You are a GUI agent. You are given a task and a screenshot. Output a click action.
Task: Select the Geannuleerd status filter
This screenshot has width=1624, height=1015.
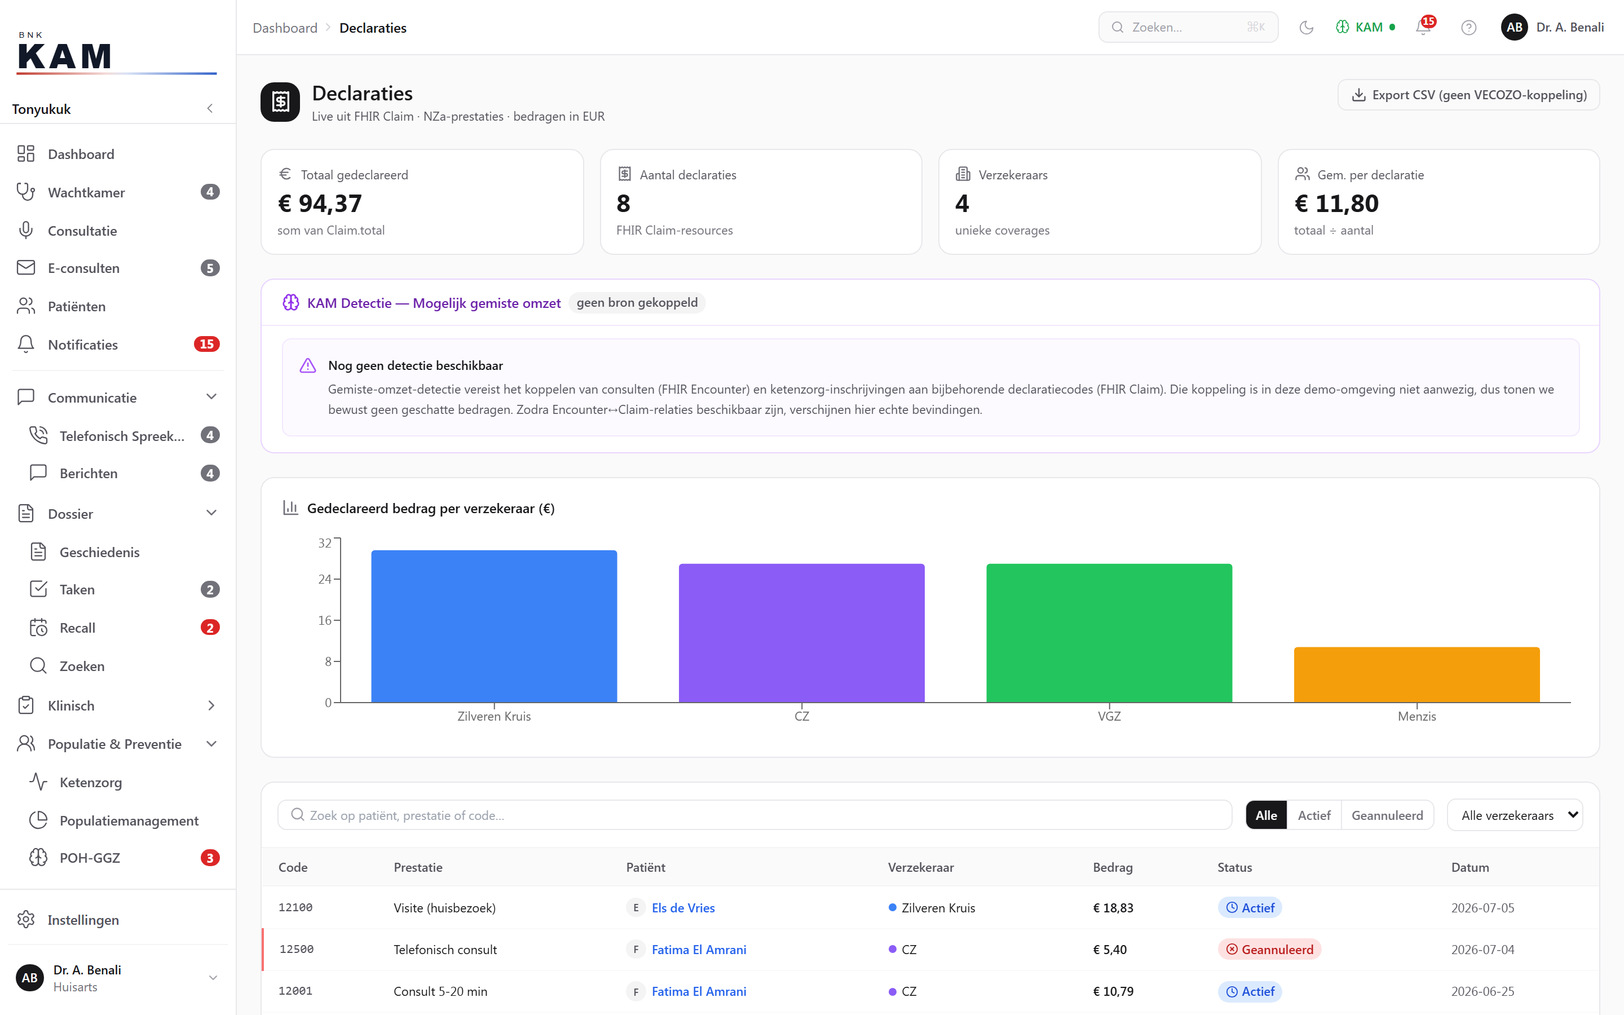tap(1387, 815)
